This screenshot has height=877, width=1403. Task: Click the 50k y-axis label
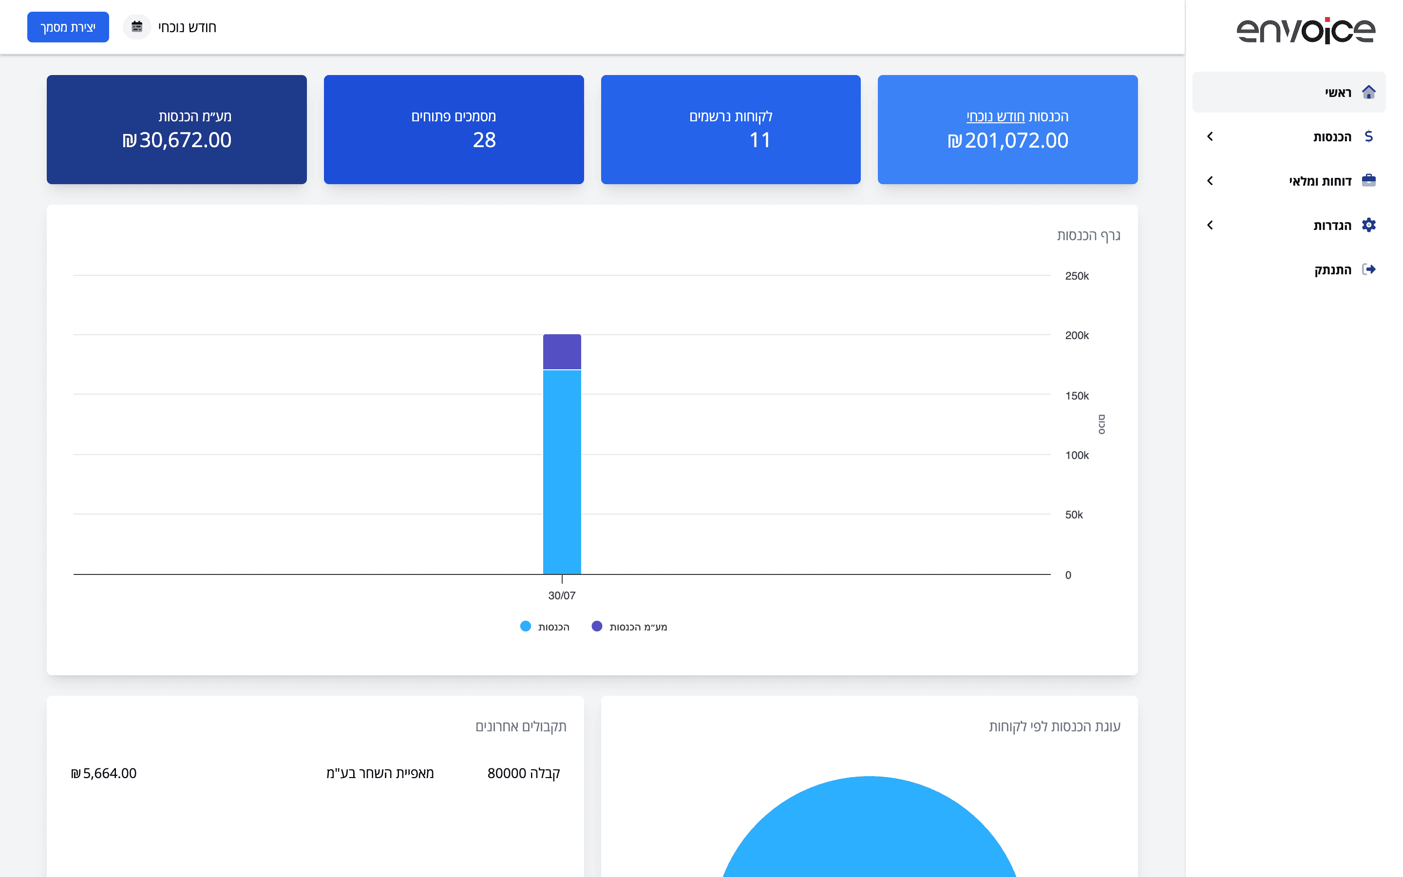pos(1074,515)
